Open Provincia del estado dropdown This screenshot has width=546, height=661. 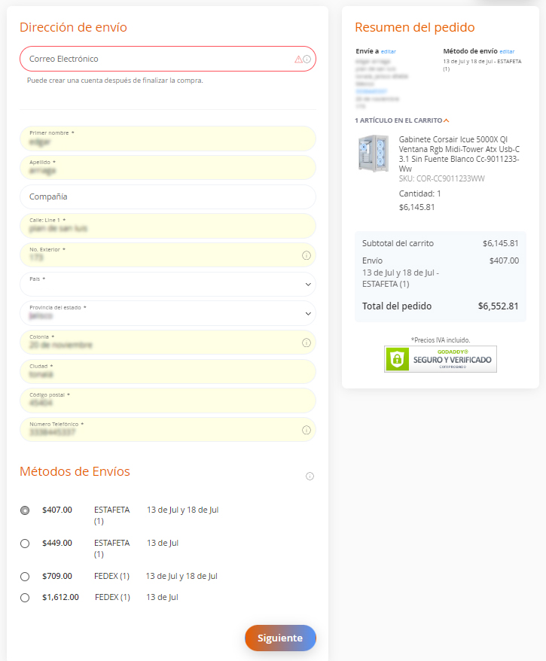[x=167, y=313]
